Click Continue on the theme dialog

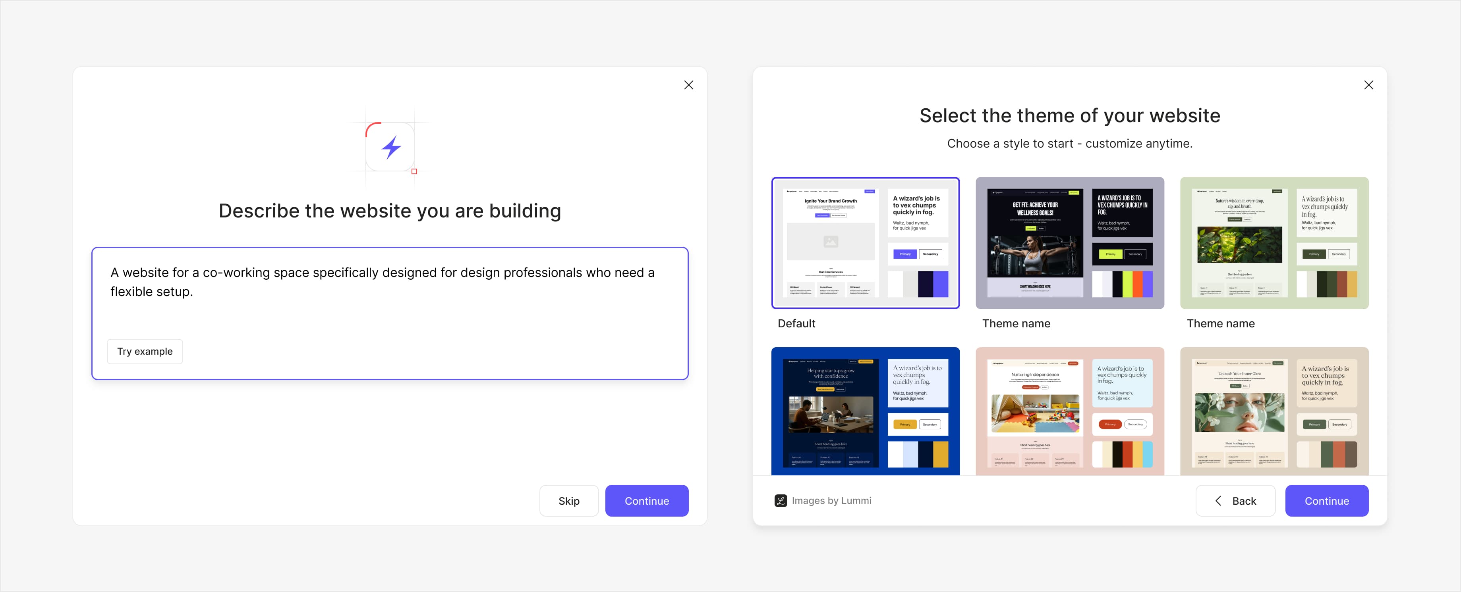pyautogui.click(x=1327, y=500)
